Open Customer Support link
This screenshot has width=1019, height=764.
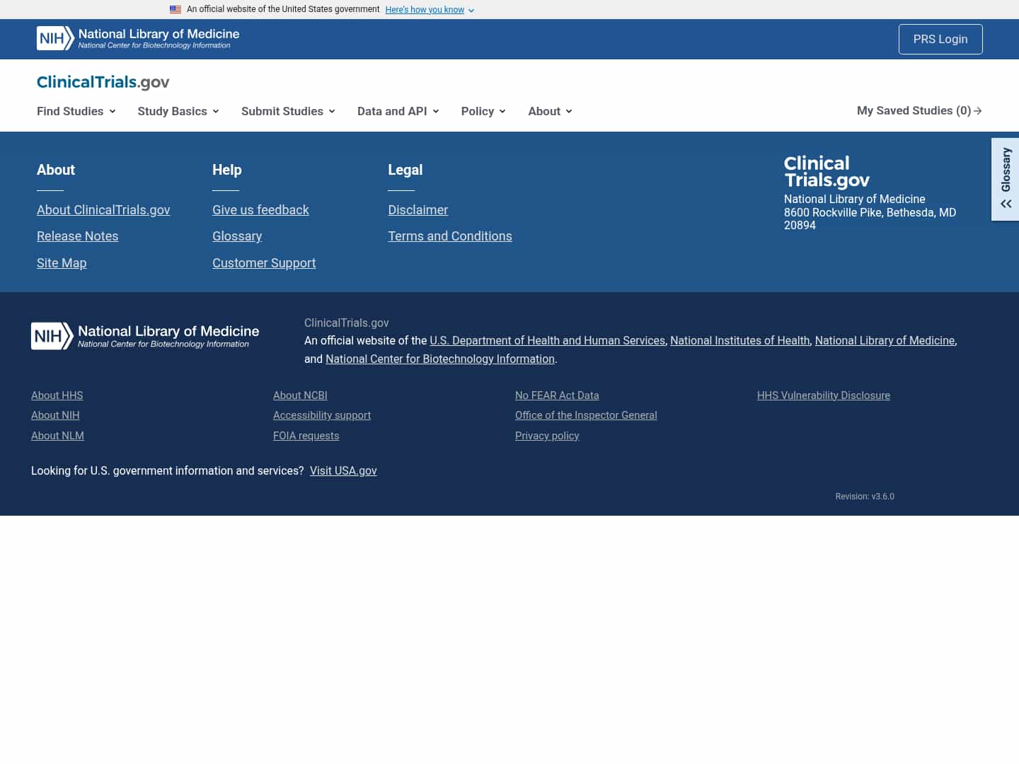coord(264,263)
